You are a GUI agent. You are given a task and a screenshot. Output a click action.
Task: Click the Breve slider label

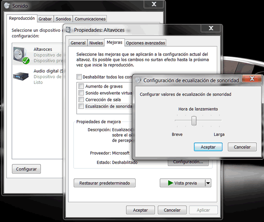point(177,134)
